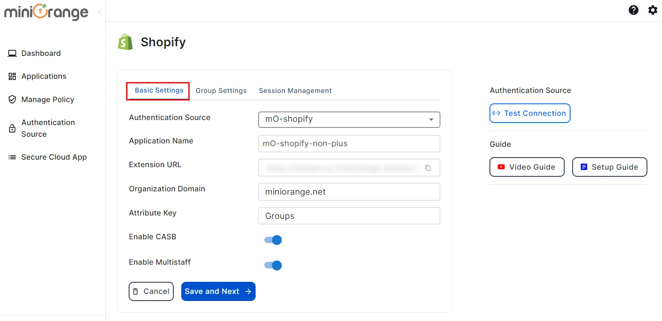Select the Basic Settings tab
Image resolution: width=662 pixels, height=321 pixels.
(x=159, y=90)
